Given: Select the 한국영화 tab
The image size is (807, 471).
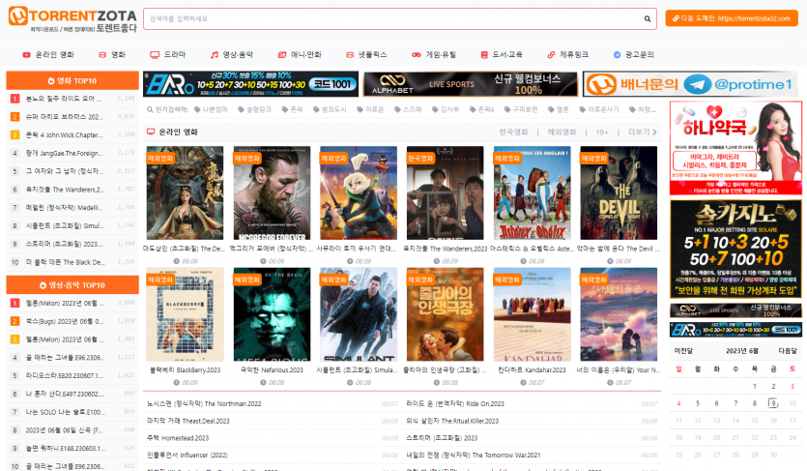Looking at the screenshot, I should pyautogui.click(x=513, y=132).
